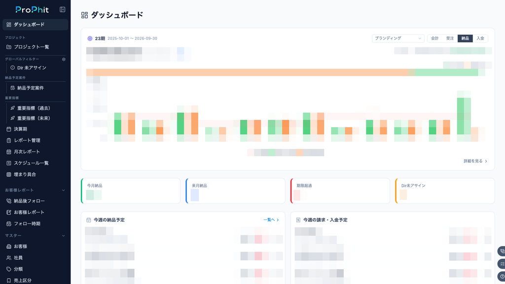505x284 pixels.
Task: Switch chart to 入金 view
Action: 480,38
